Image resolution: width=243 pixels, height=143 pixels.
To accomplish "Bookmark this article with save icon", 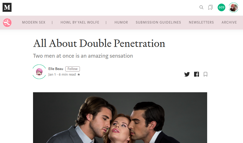I will (x=205, y=74).
